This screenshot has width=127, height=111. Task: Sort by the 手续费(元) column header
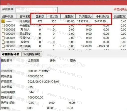pos(84,16)
